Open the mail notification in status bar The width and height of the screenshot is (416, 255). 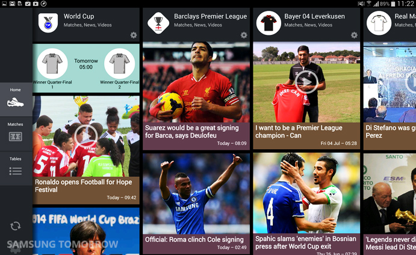[12, 4]
